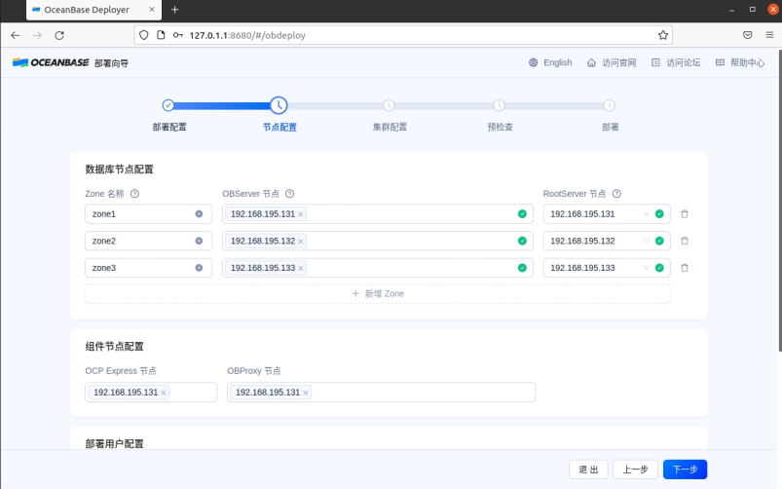The image size is (782, 489).
Task: Reload the page in browser
Action: pyautogui.click(x=59, y=35)
